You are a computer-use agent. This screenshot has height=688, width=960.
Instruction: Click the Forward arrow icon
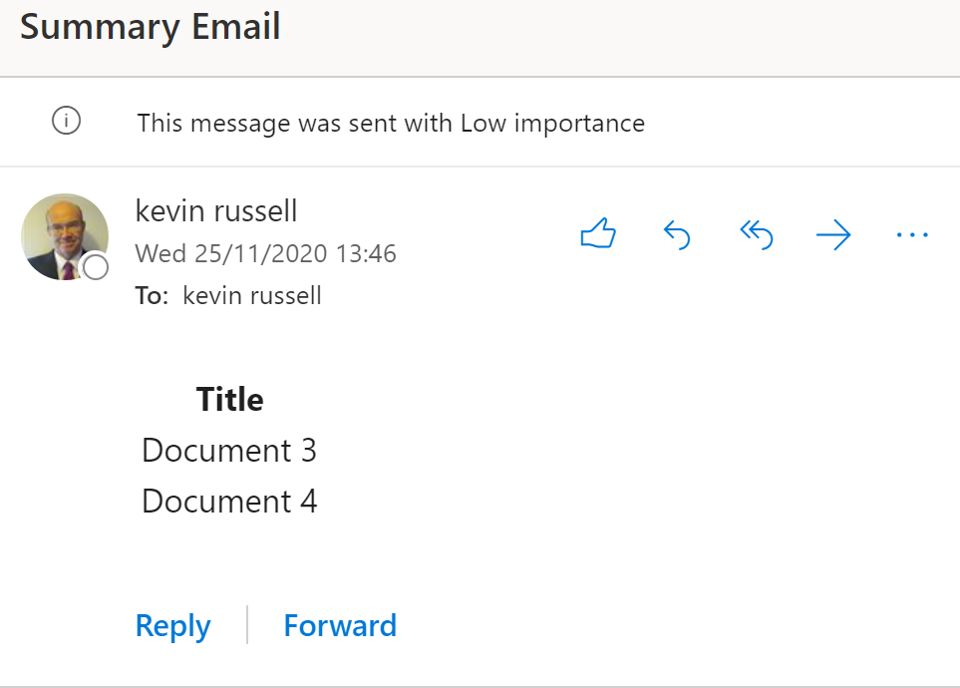833,234
